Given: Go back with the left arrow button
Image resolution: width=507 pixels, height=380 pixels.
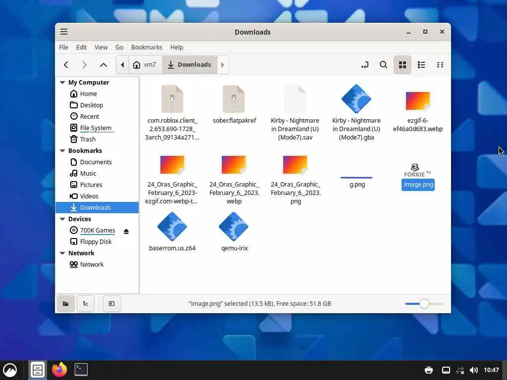Looking at the screenshot, I should (x=66, y=65).
